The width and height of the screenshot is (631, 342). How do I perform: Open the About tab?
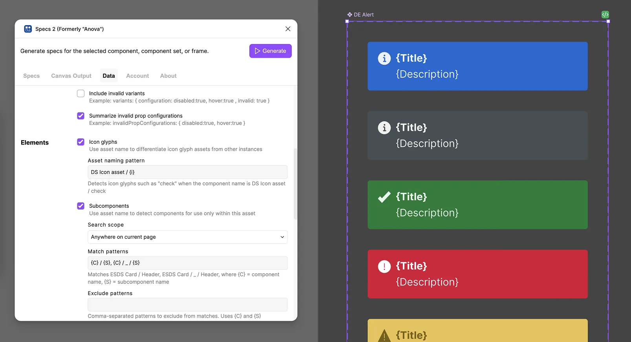168,76
